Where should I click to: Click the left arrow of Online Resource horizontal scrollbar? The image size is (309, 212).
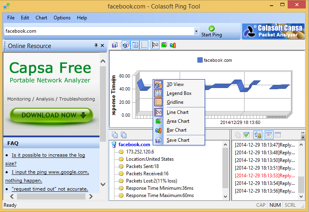coord(12,196)
